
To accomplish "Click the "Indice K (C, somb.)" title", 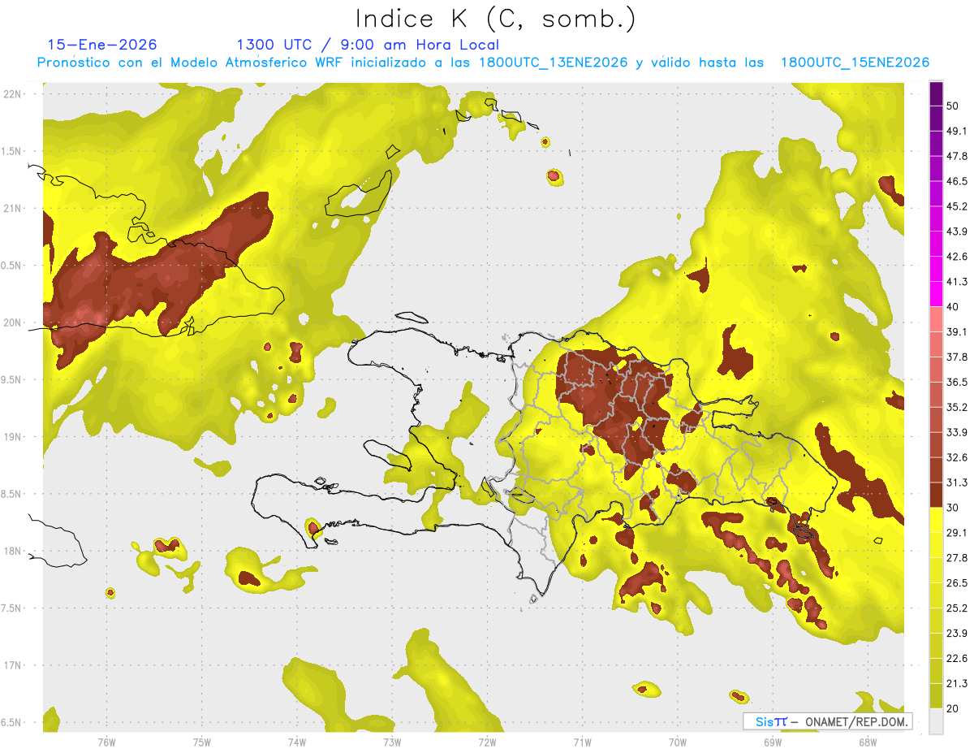I will pyautogui.click(x=495, y=19).
